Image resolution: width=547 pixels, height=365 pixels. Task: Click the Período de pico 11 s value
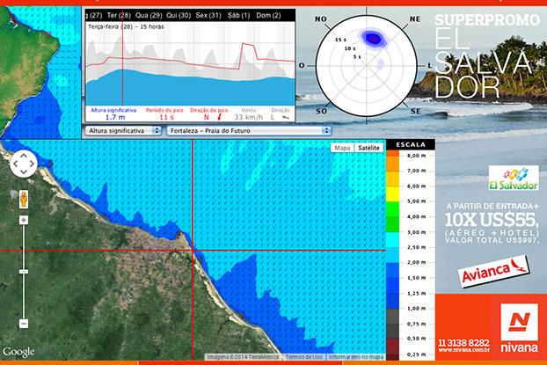pyautogui.click(x=166, y=117)
